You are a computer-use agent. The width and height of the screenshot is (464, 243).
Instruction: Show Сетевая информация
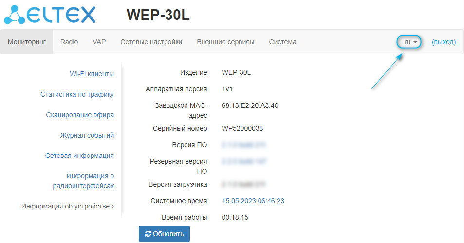pos(79,156)
